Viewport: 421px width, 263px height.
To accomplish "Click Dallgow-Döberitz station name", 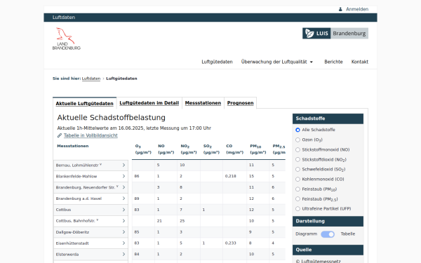I will pyautogui.click(x=72, y=232).
